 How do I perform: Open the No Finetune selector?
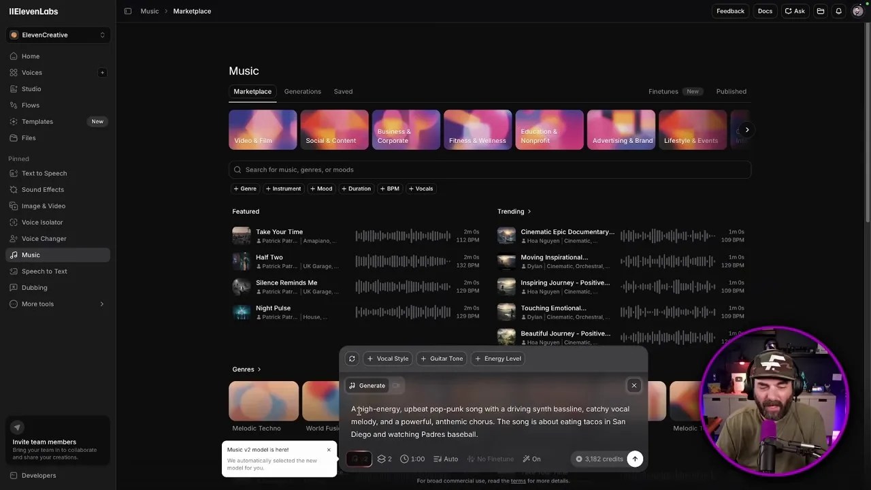[x=490, y=459]
